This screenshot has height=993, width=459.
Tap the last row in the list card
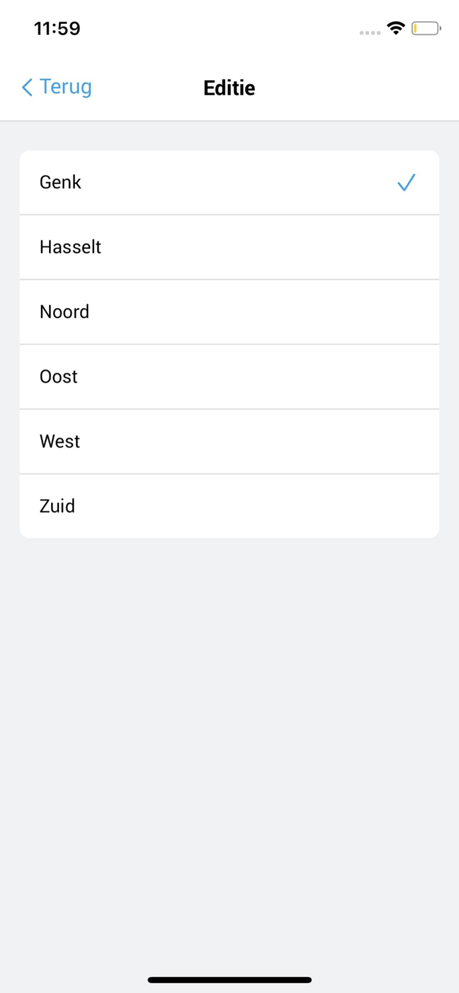(229, 506)
